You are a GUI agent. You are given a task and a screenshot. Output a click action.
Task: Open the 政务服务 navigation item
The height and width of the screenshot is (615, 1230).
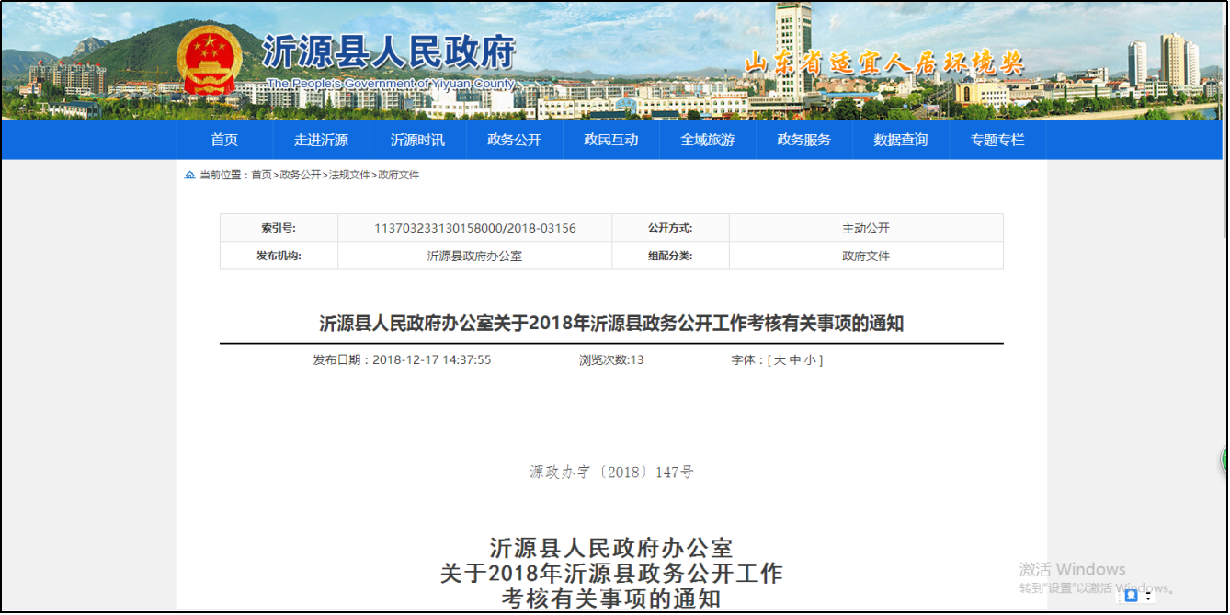(803, 140)
